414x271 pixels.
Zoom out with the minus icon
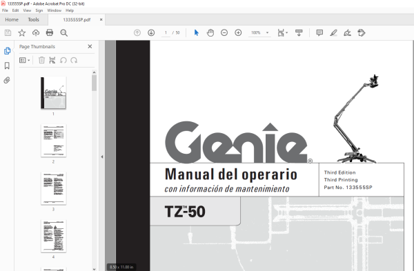224,32
